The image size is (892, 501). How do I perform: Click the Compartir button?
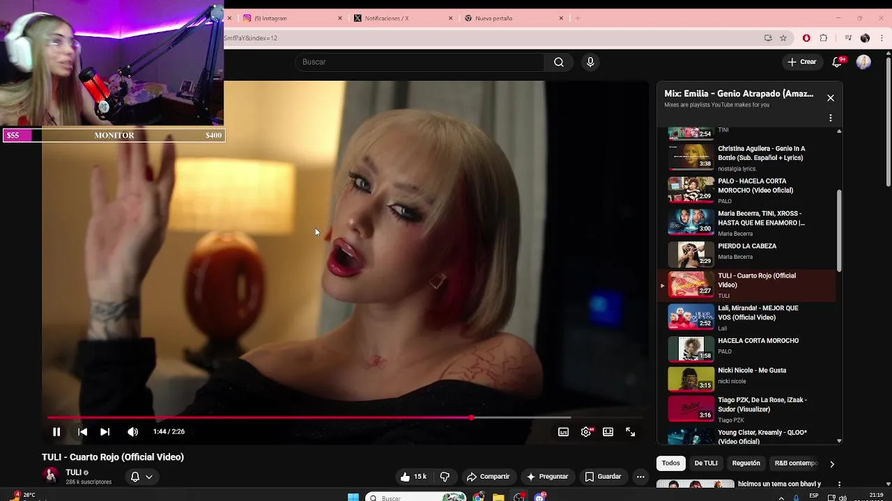click(x=489, y=477)
